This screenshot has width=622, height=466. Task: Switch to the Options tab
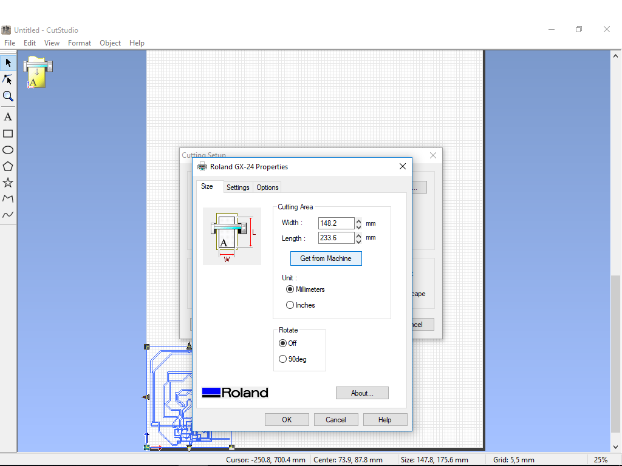tap(267, 187)
